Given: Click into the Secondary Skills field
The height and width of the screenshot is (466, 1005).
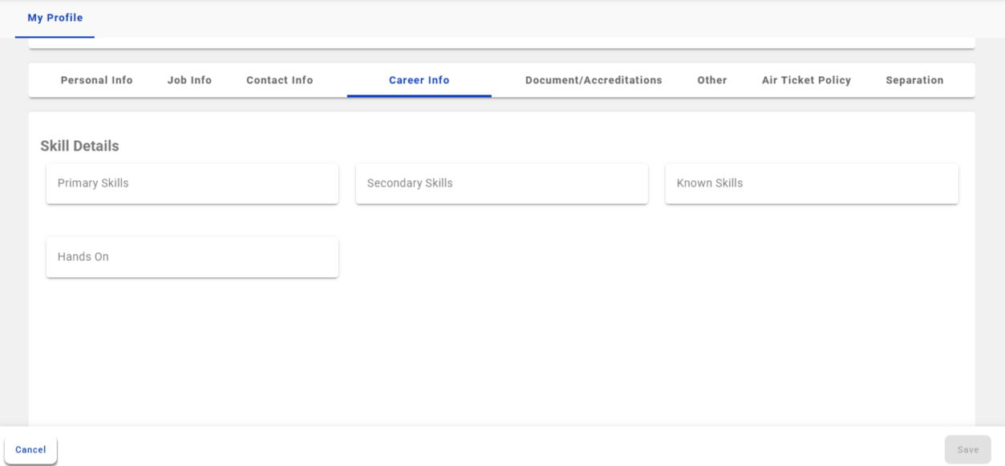Looking at the screenshot, I should coord(501,183).
